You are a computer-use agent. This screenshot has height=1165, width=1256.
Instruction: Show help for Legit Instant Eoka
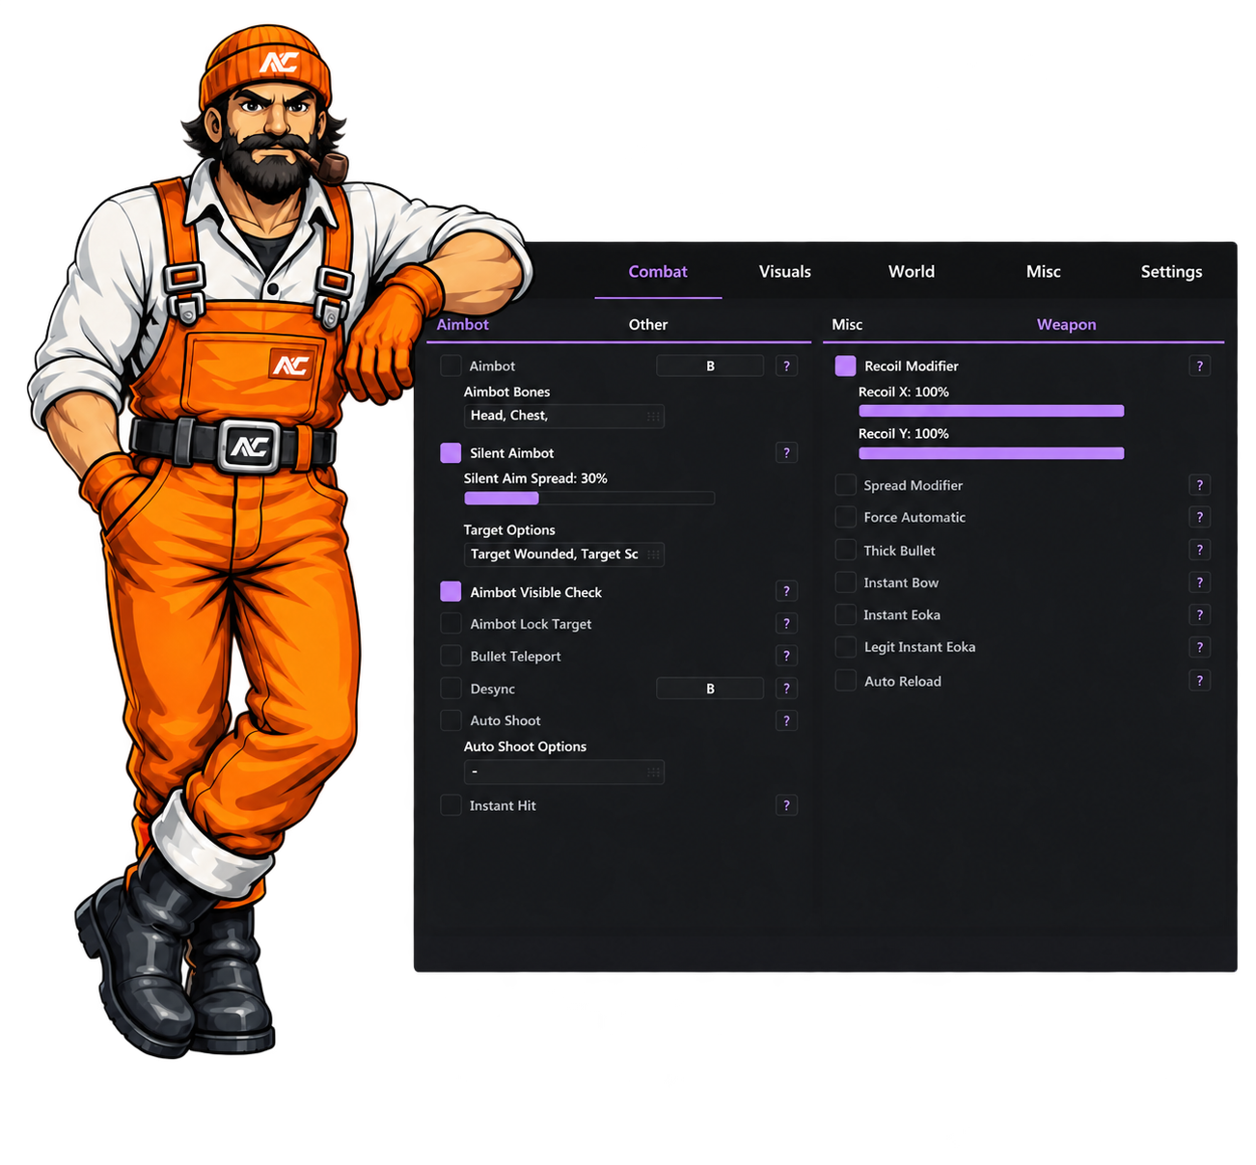point(1199,647)
